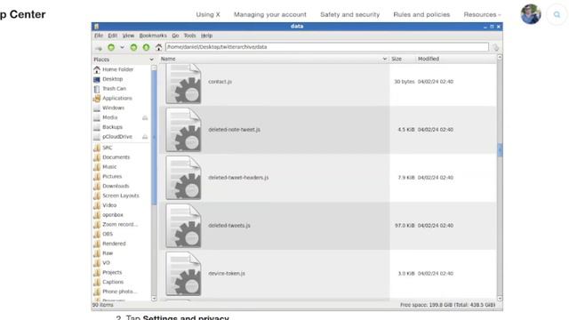Open Rules and policies nav link
569x320 pixels.
pyautogui.click(x=421, y=14)
